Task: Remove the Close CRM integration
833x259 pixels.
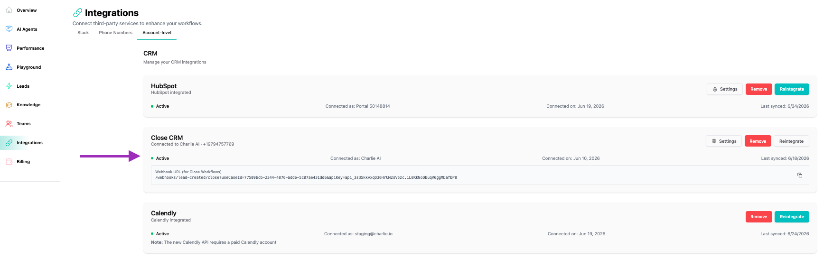Action: tap(758, 141)
